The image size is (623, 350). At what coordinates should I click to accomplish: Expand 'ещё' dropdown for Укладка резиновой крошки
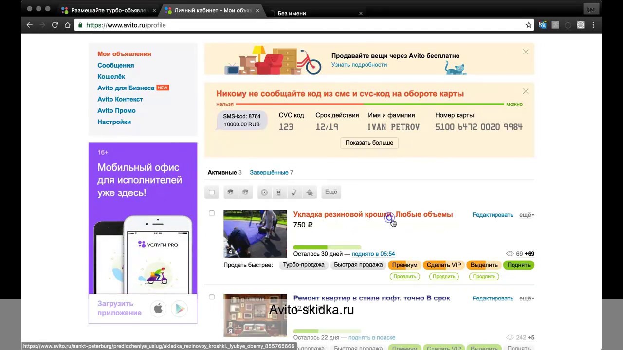coord(527,215)
